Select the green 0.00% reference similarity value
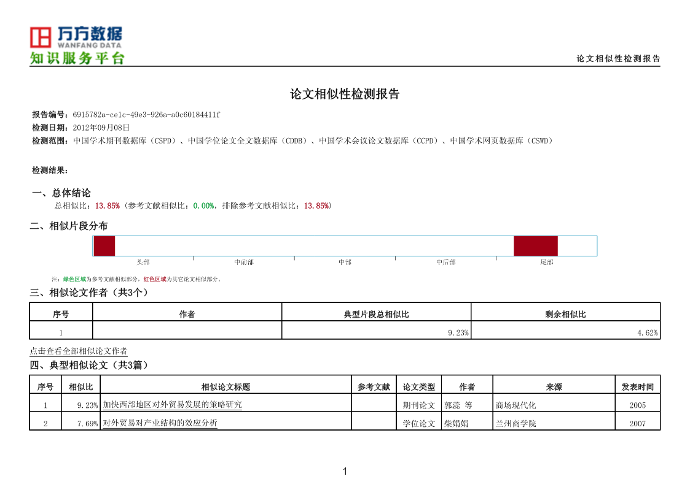 [x=204, y=206]
